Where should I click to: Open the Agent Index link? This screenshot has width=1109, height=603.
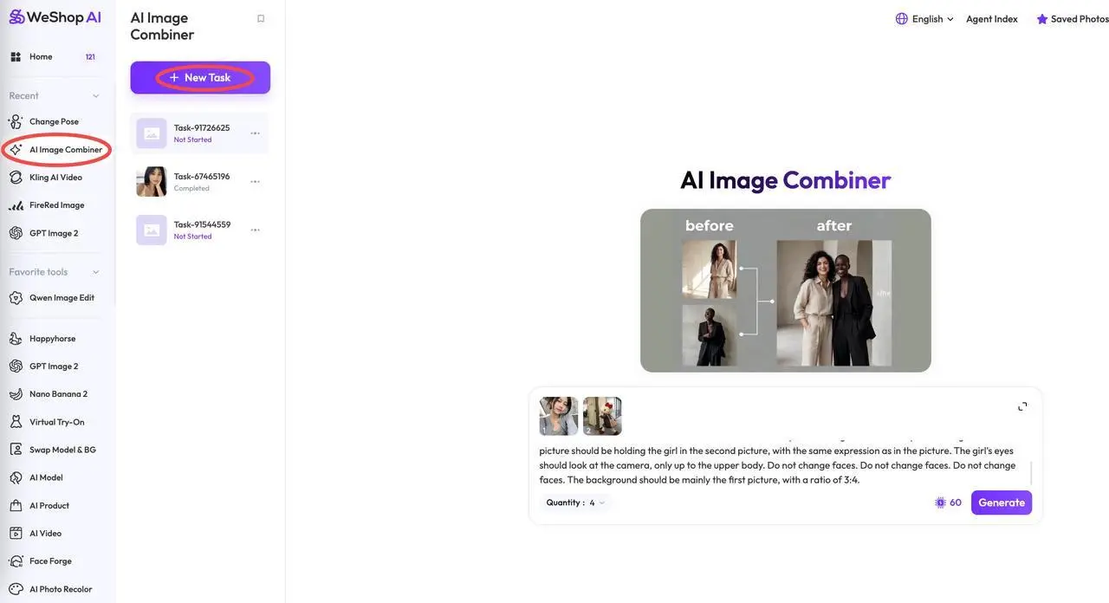(x=992, y=18)
